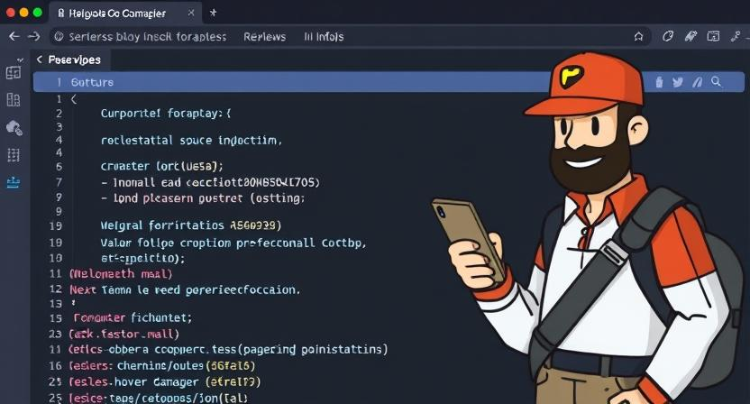The image size is (750, 404).
Task: Click the bird icon in the Gotture header row
Action: click(677, 82)
